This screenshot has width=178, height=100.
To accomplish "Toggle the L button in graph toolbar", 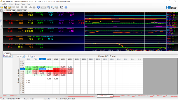I will pos(26,56).
